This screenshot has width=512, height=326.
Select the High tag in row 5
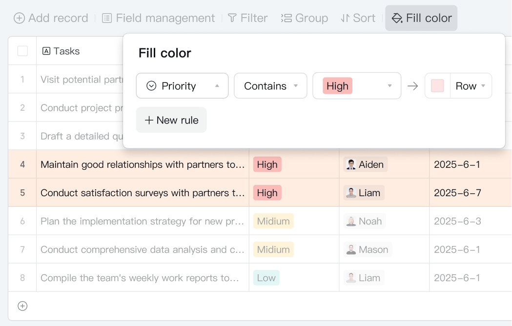coord(267,193)
